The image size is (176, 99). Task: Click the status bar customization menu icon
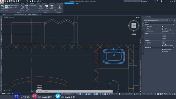point(175,94)
